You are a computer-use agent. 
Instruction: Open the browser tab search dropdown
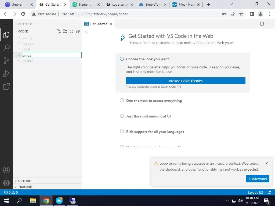232,4
